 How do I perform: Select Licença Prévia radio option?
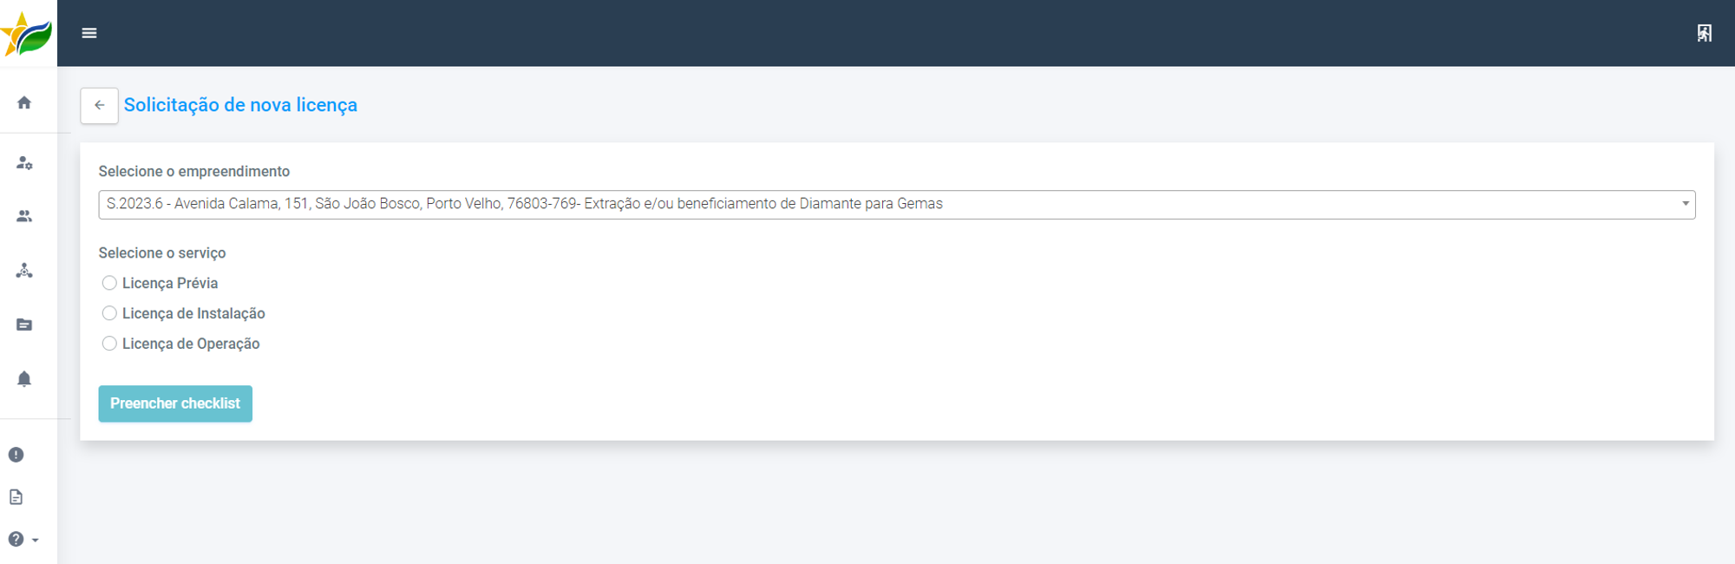click(109, 283)
